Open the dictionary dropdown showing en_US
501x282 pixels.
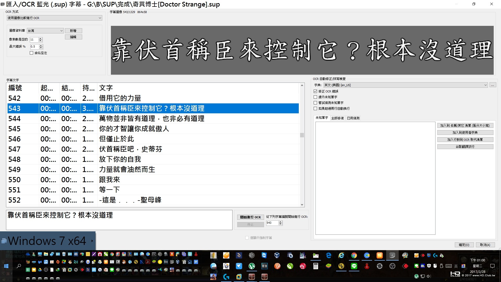pyautogui.click(x=485, y=85)
